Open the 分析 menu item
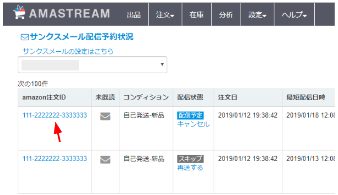This screenshot has height=195, width=338. pos(226,15)
